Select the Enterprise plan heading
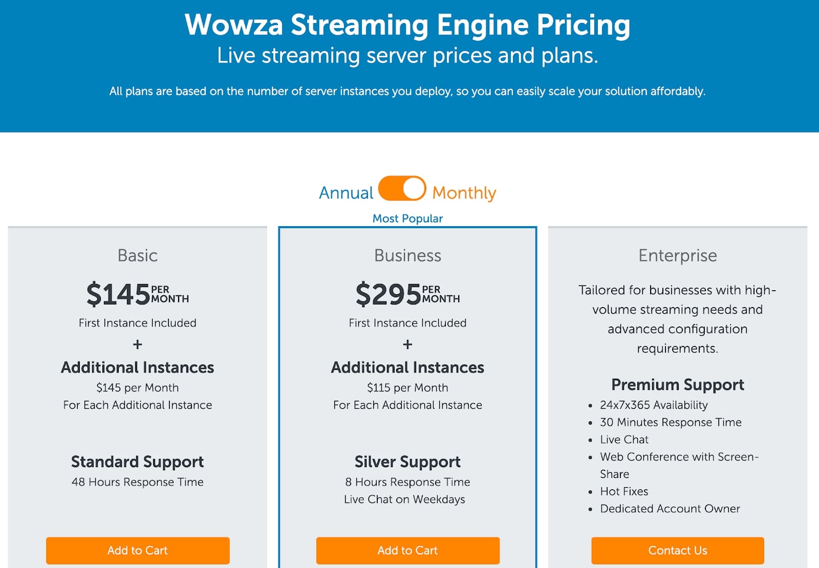Viewport: 819px width, 568px height. (677, 255)
